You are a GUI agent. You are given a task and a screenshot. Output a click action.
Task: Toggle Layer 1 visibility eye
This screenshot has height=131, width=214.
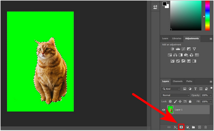click(x=164, y=110)
